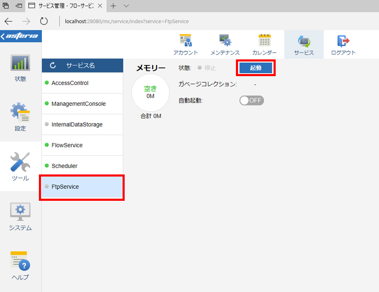This screenshot has height=292, width=379.
Task: Select FtpService in the service list
Action: point(82,187)
